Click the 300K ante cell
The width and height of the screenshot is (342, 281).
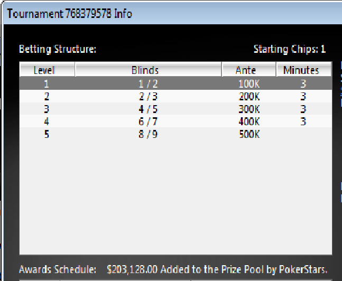click(248, 109)
